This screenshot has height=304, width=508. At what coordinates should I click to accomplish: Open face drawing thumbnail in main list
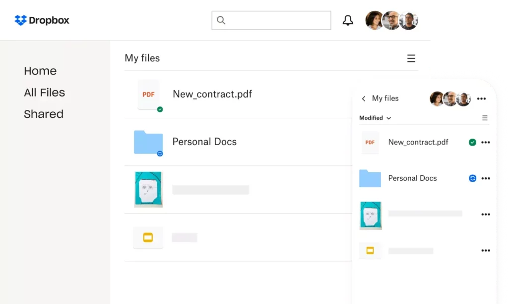click(x=148, y=189)
